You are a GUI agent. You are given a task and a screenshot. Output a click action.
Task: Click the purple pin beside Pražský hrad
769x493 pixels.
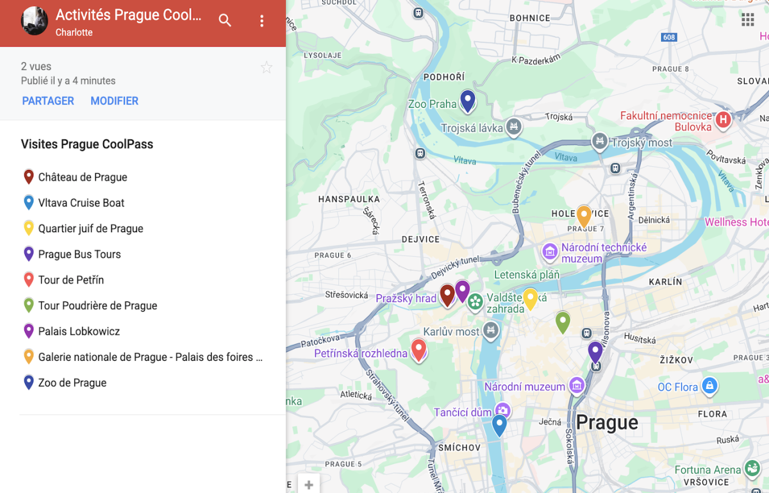[x=462, y=290]
